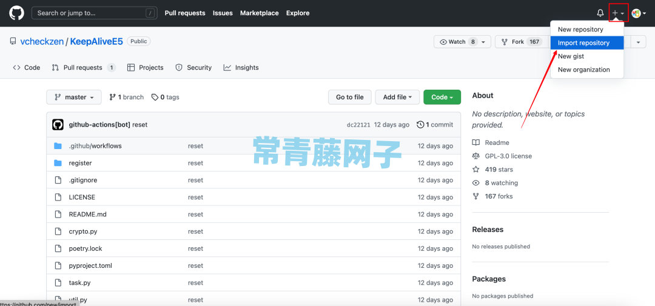The image size is (655, 306).
Task: Select New gist menu item
Action: pos(587,56)
